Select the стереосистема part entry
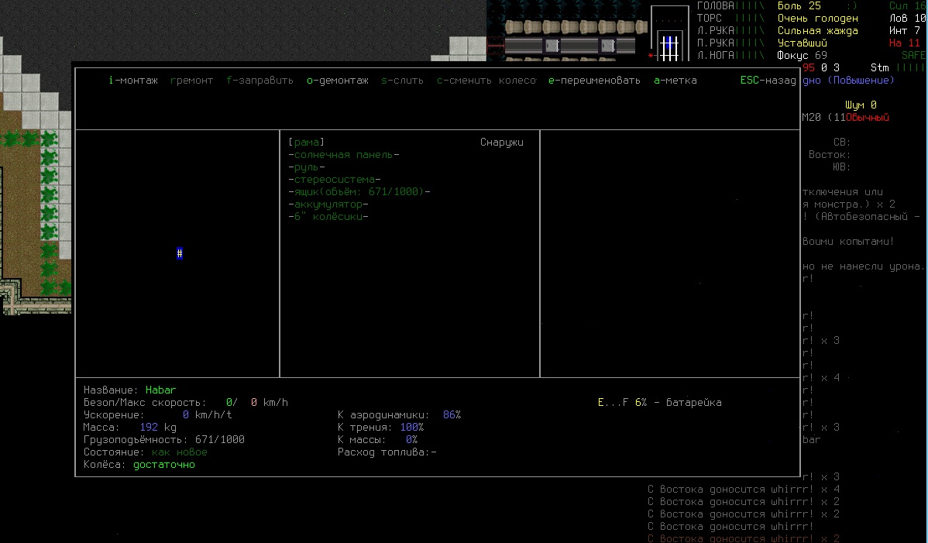The image size is (928, 543). point(335,180)
